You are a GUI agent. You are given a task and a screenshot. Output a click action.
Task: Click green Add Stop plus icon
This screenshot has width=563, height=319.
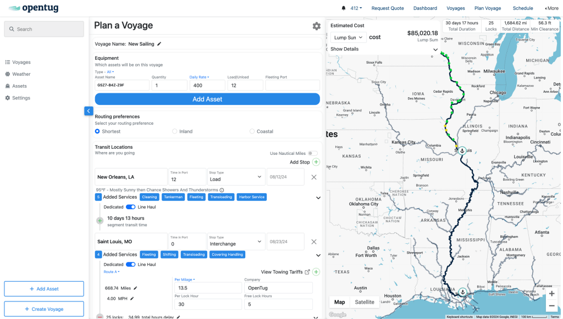coord(316,162)
